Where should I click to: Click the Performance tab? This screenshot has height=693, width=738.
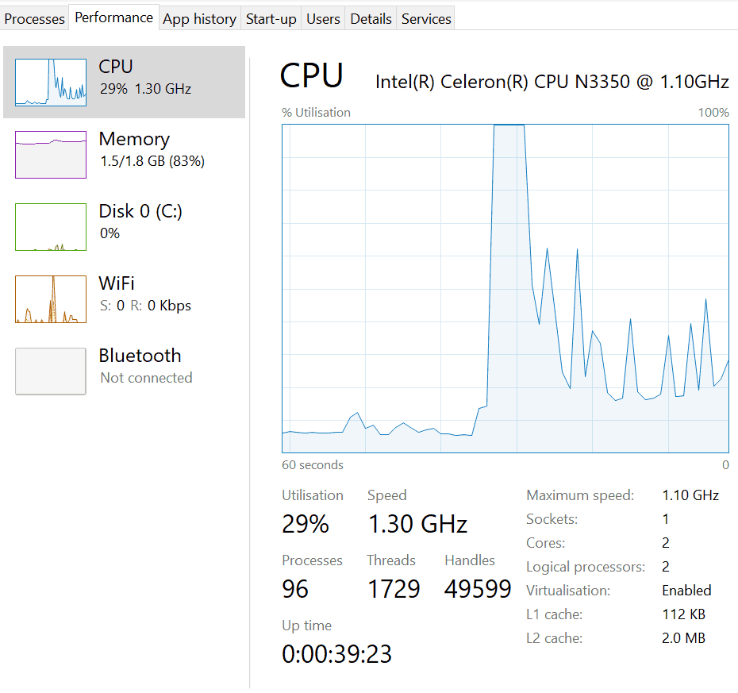point(114,17)
